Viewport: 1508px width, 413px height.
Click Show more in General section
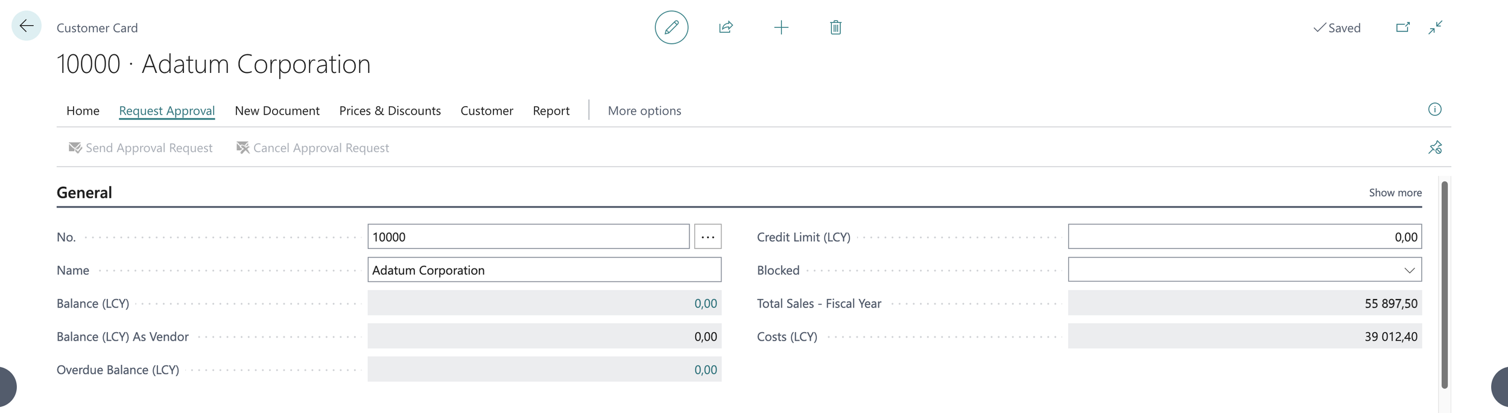1395,192
